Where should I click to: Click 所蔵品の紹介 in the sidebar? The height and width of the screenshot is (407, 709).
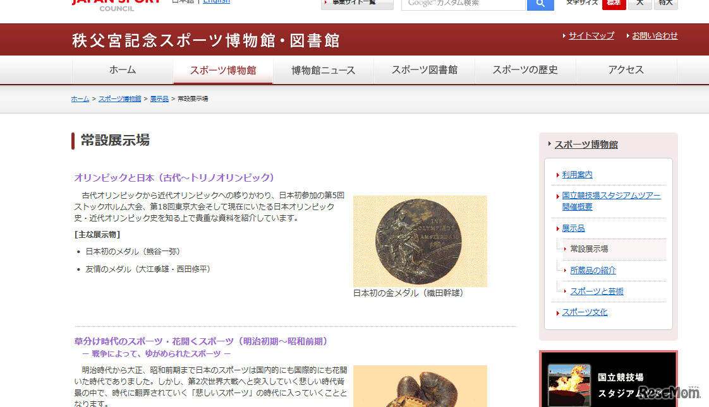(x=591, y=269)
